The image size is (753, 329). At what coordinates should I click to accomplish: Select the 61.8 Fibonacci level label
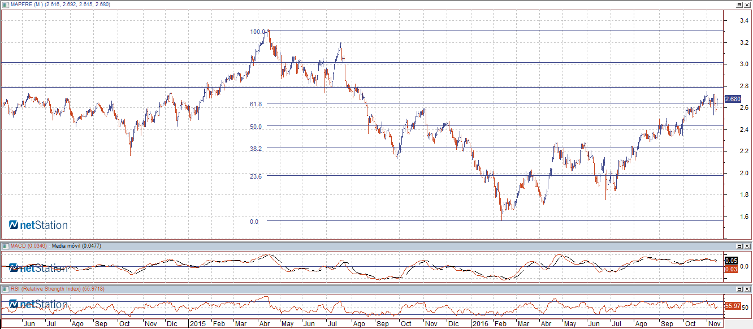[255, 104]
